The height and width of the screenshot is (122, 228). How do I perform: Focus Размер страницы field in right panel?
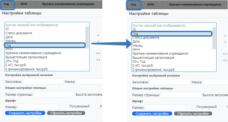[x=181, y=95]
